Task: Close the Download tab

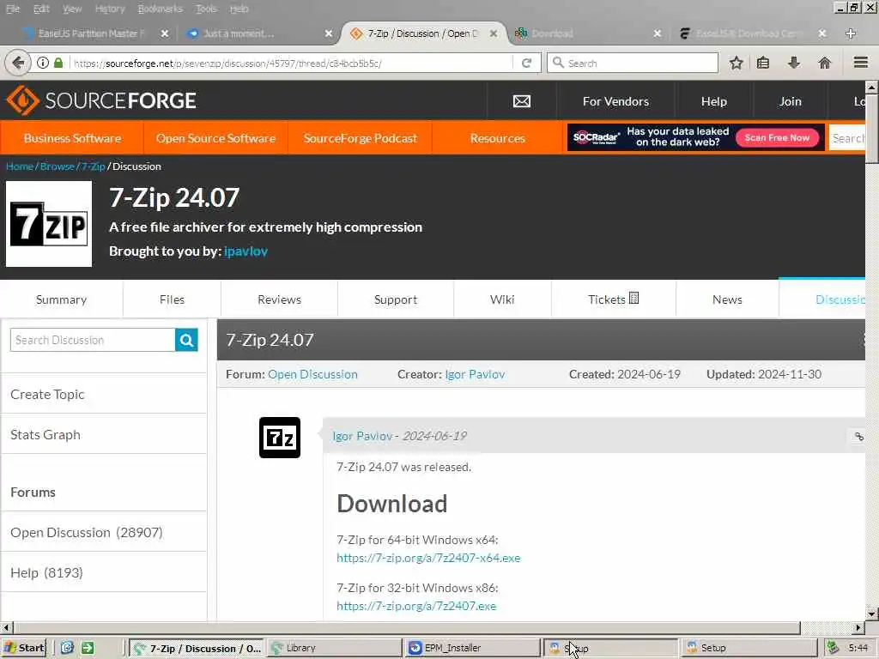Action: (x=658, y=33)
